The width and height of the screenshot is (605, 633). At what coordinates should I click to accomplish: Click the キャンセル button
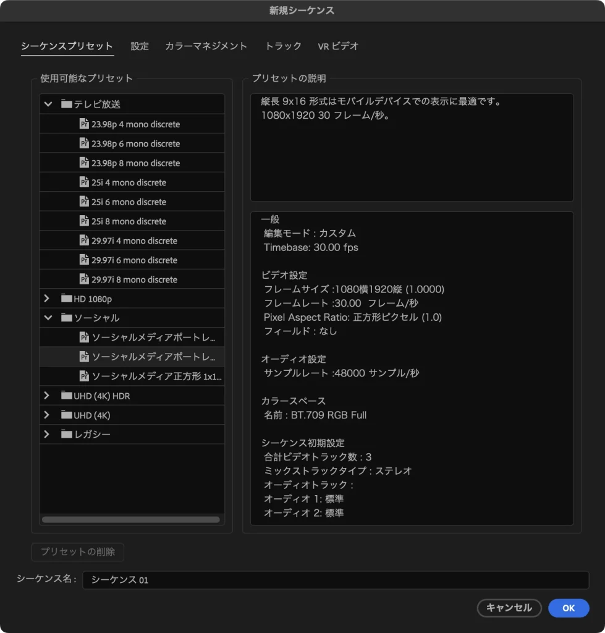pos(509,608)
